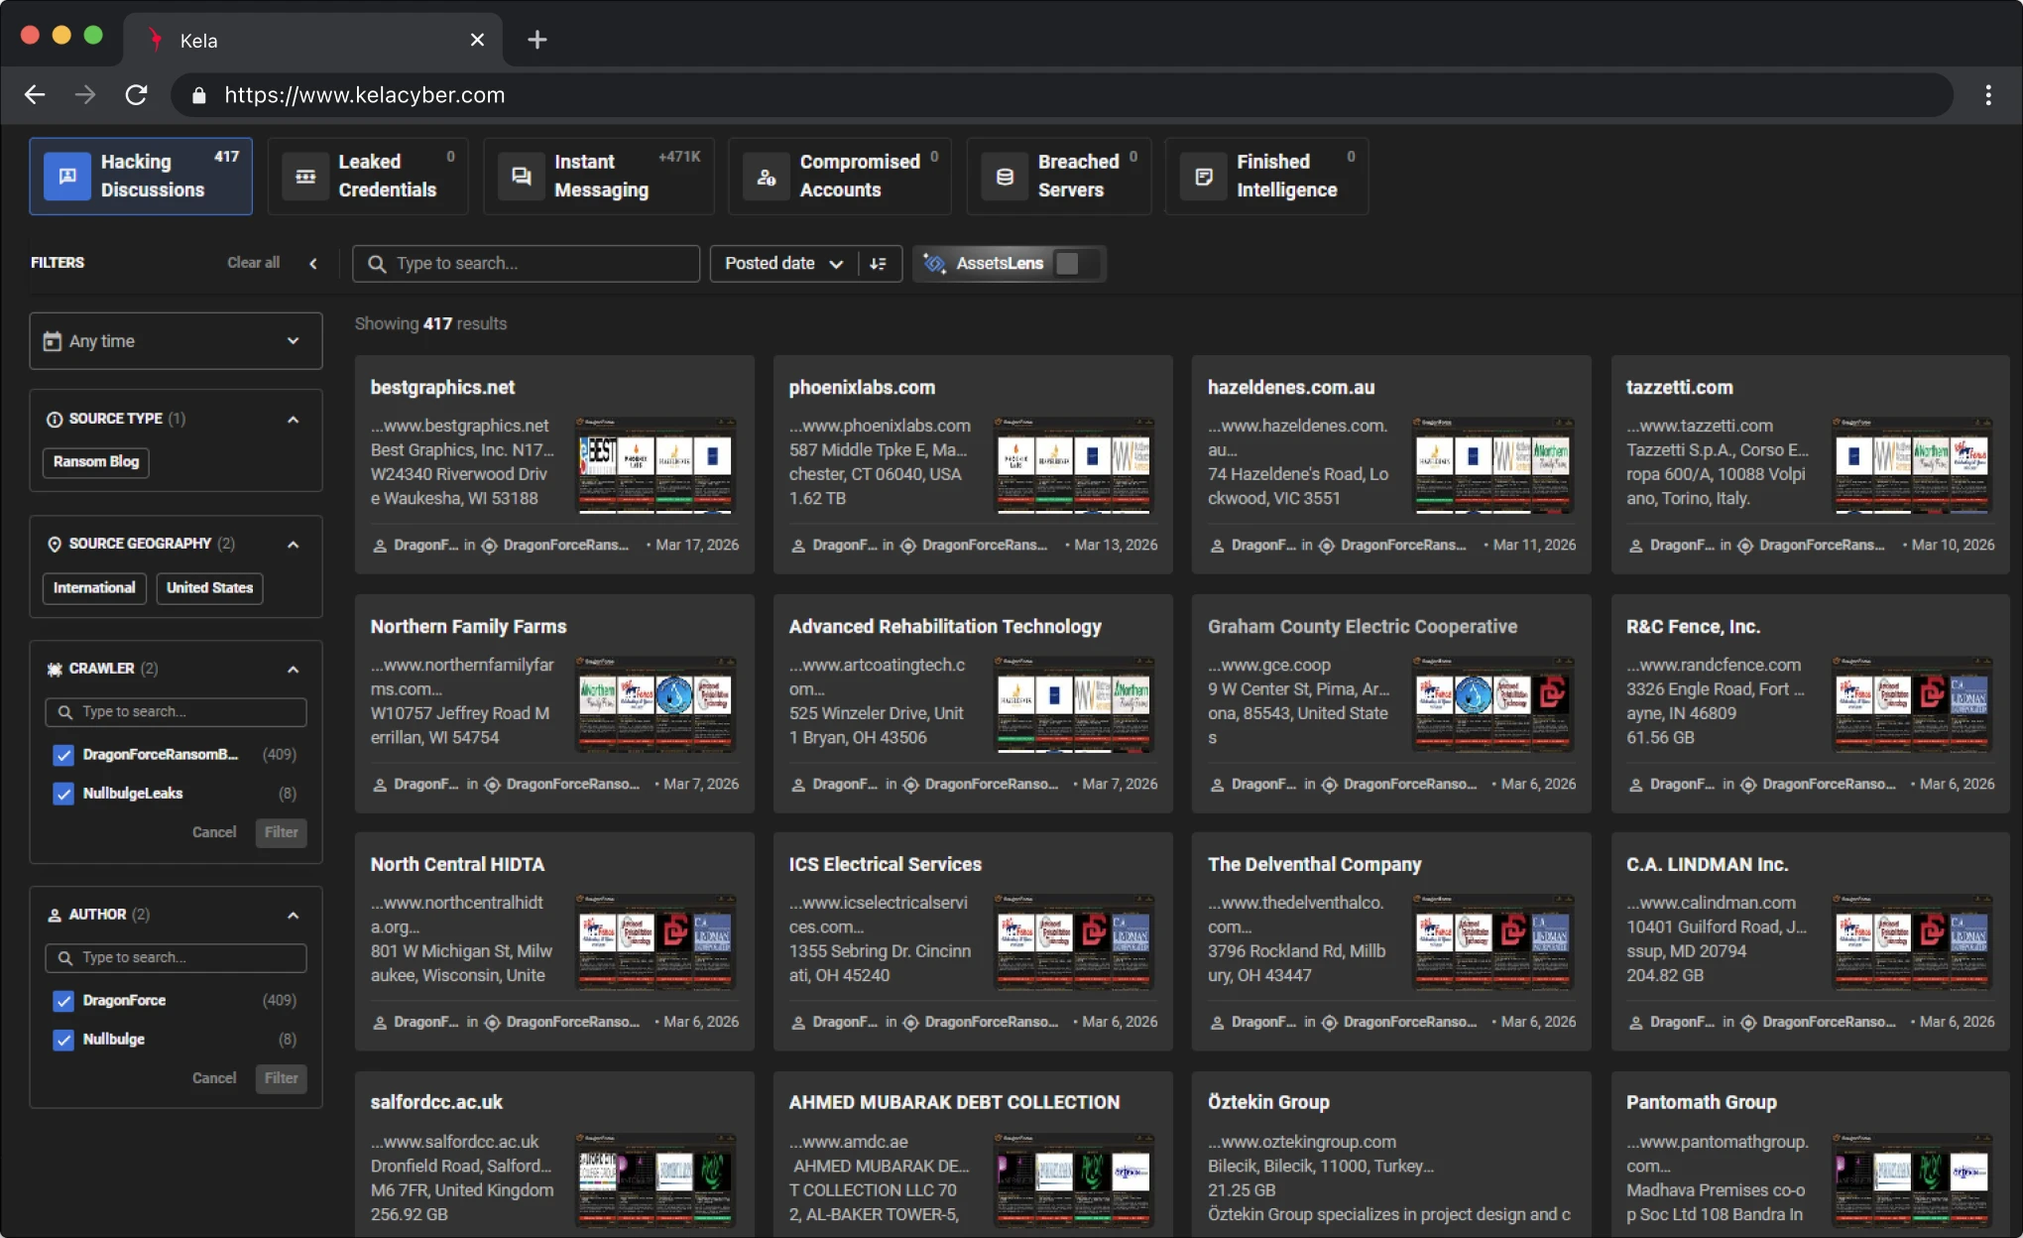The width and height of the screenshot is (2023, 1238).
Task: Close the Kela browser tab
Action: [x=478, y=40]
